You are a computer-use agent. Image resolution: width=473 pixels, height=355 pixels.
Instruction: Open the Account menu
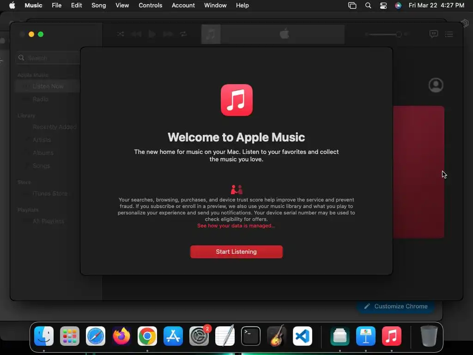coord(183,6)
